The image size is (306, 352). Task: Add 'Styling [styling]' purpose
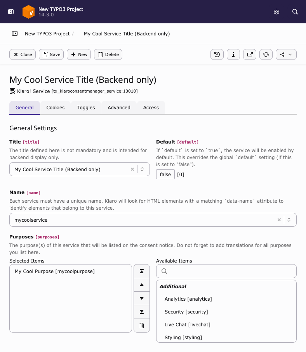point(183,337)
